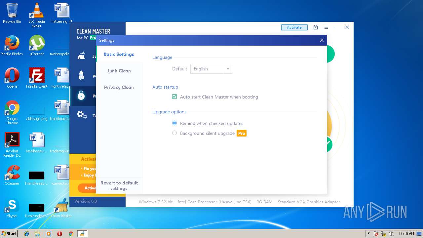
Task: Switch to Privacy Clean settings tab
Action: 119,87
